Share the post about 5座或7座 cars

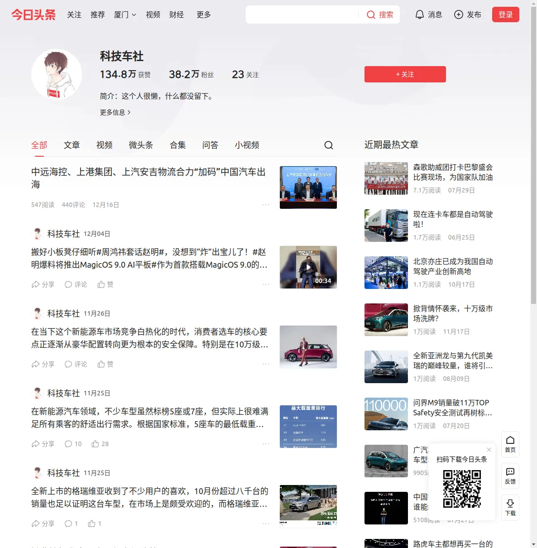tap(43, 444)
